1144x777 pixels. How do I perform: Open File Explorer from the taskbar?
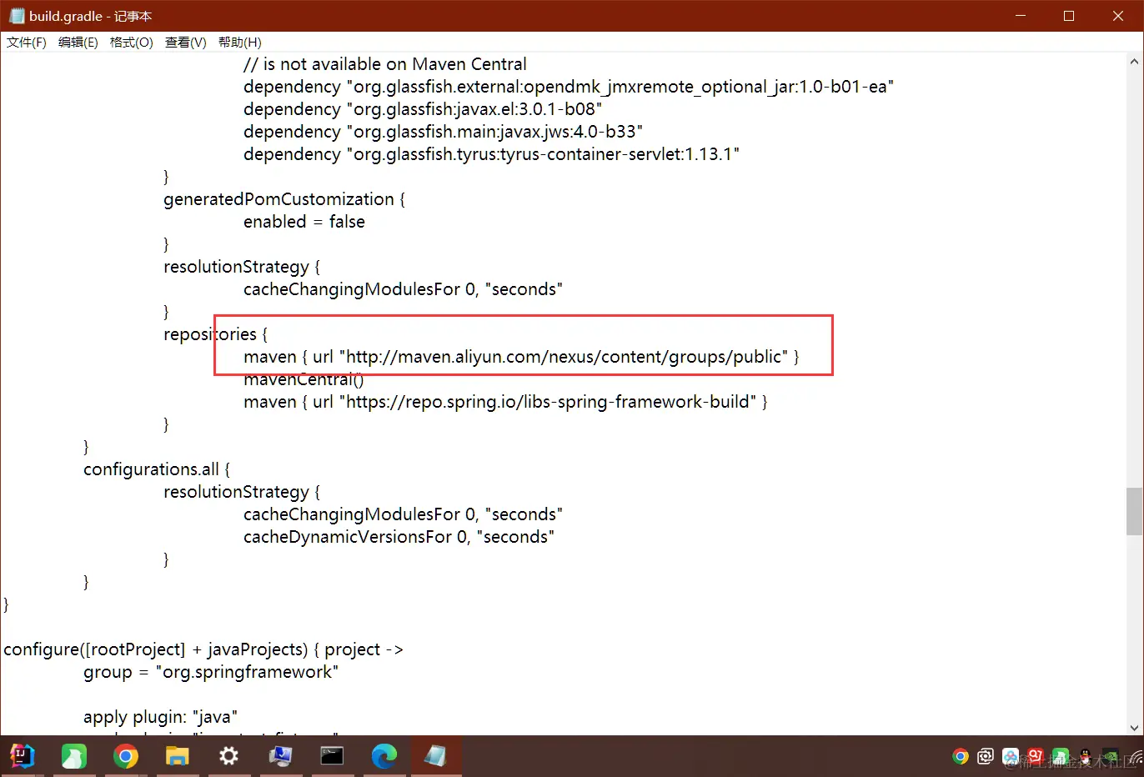pos(178,756)
